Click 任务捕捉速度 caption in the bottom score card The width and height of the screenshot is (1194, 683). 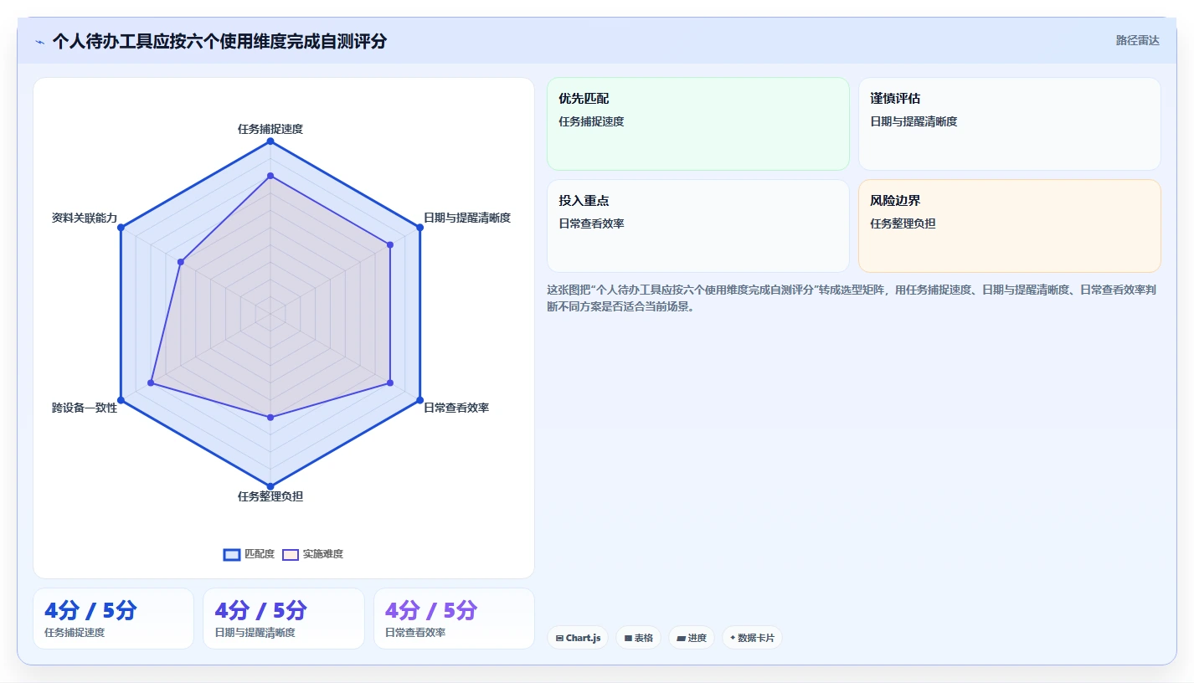(75, 633)
